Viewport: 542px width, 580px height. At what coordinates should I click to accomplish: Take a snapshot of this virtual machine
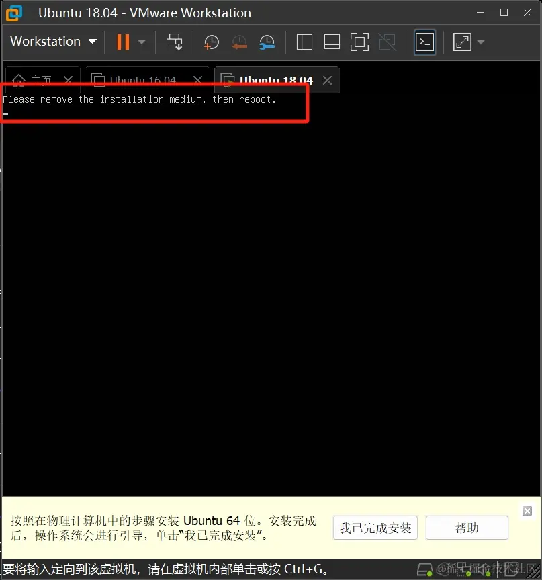pos(211,42)
